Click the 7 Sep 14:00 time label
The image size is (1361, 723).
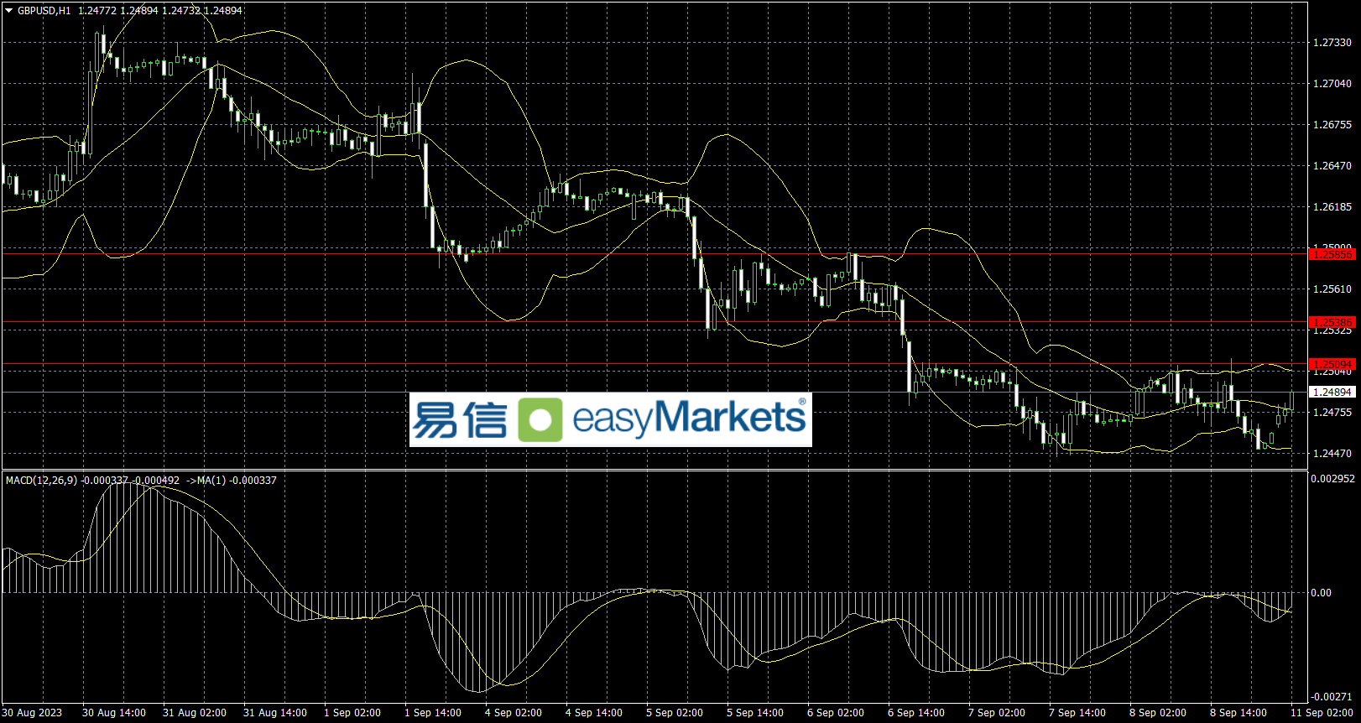[1077, 713]
